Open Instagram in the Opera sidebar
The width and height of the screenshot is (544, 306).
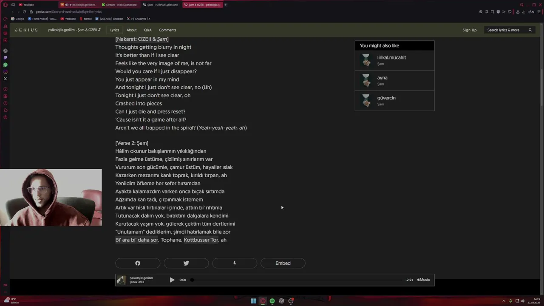point(5,71)
